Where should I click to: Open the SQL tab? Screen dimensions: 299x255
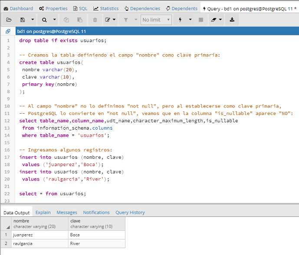pos(80,8)
